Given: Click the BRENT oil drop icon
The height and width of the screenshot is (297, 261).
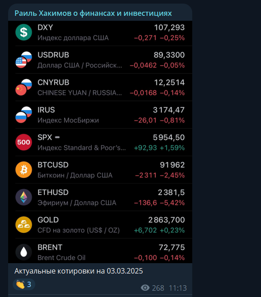Looking at the screenshot, I should point(24,252).
